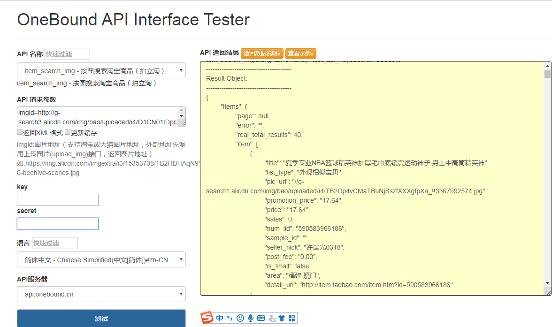Viewport: 552px width, 327px height.
Task: Click the 返回数据说明 button
Action: point(262,53)
